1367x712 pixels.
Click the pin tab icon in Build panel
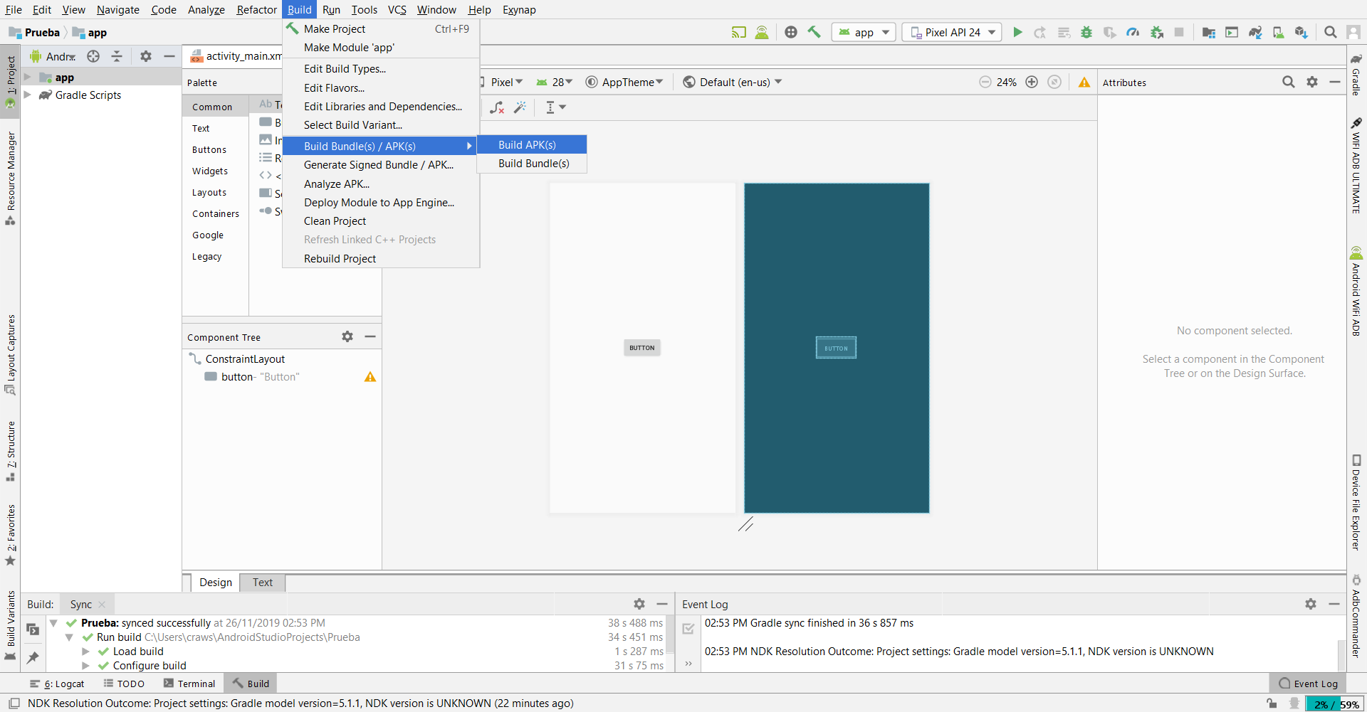(33, 657)
